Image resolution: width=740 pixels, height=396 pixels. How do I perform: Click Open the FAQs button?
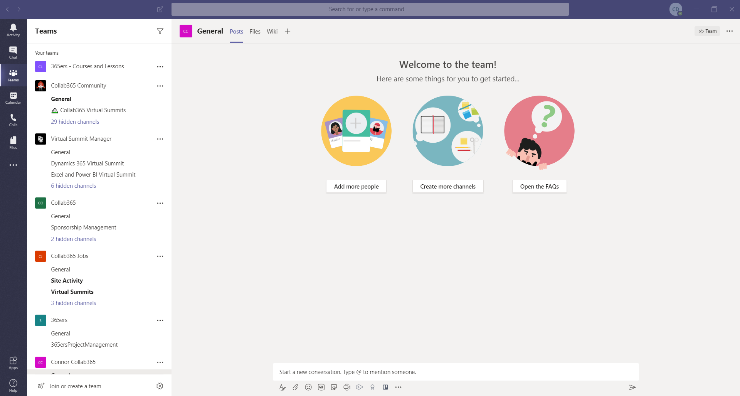pyautogui.click(x=539, y=187)
